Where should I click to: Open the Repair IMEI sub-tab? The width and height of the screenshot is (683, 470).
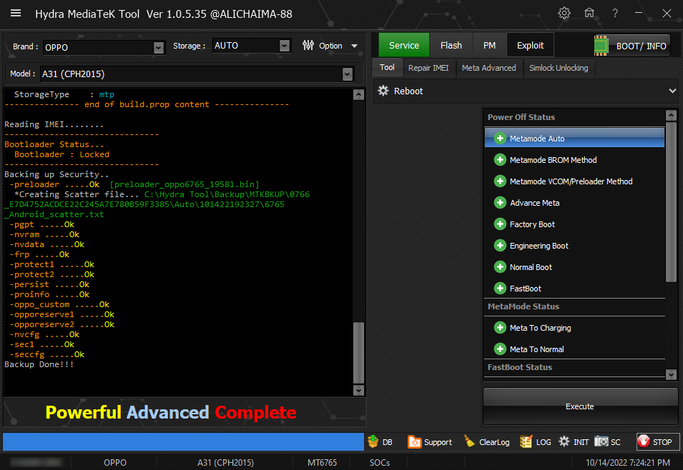428,68
